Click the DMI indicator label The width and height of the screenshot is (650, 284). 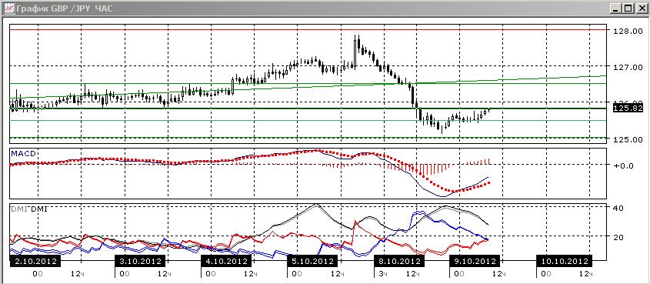point(29,209)
